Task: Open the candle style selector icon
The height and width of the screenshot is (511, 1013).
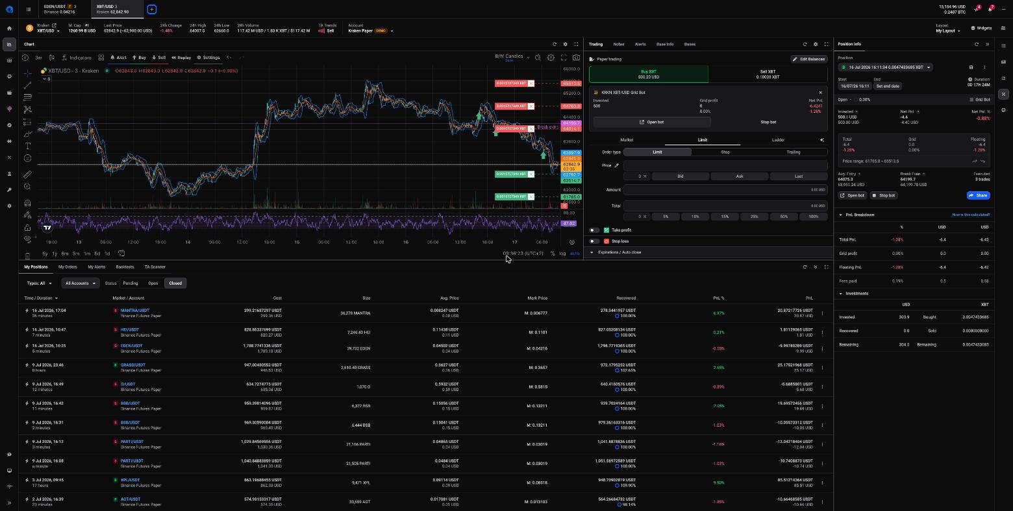Action: (x=52, y=58)
